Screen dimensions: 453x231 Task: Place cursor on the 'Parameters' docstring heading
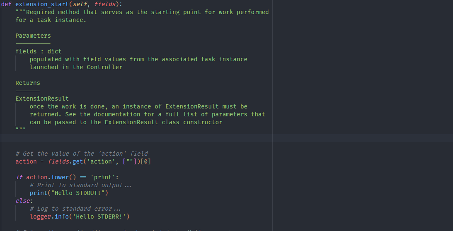pyautogui.click(x=33, y=36)
